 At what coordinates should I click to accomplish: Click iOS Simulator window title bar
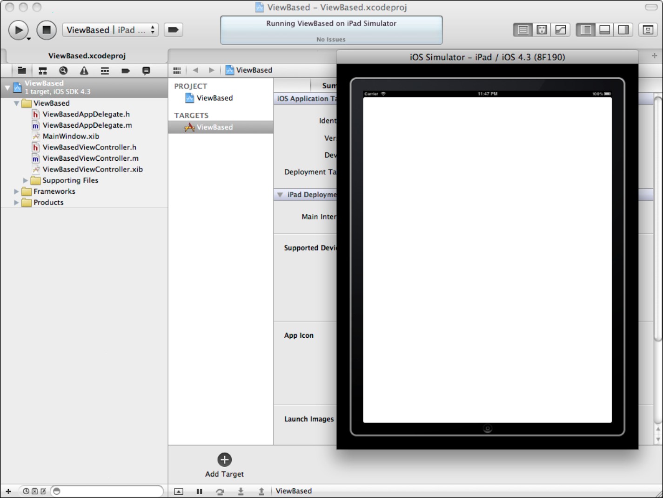[x=487, y=57]
